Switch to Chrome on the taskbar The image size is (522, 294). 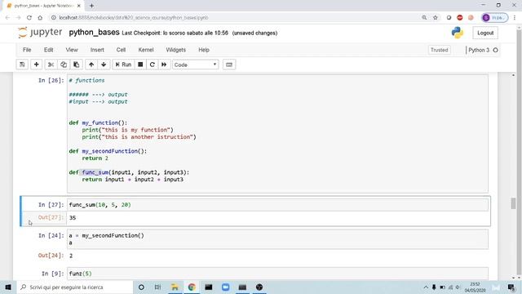point(192,287)
